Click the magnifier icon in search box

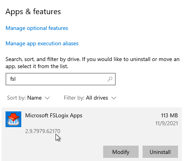(110, 79)
